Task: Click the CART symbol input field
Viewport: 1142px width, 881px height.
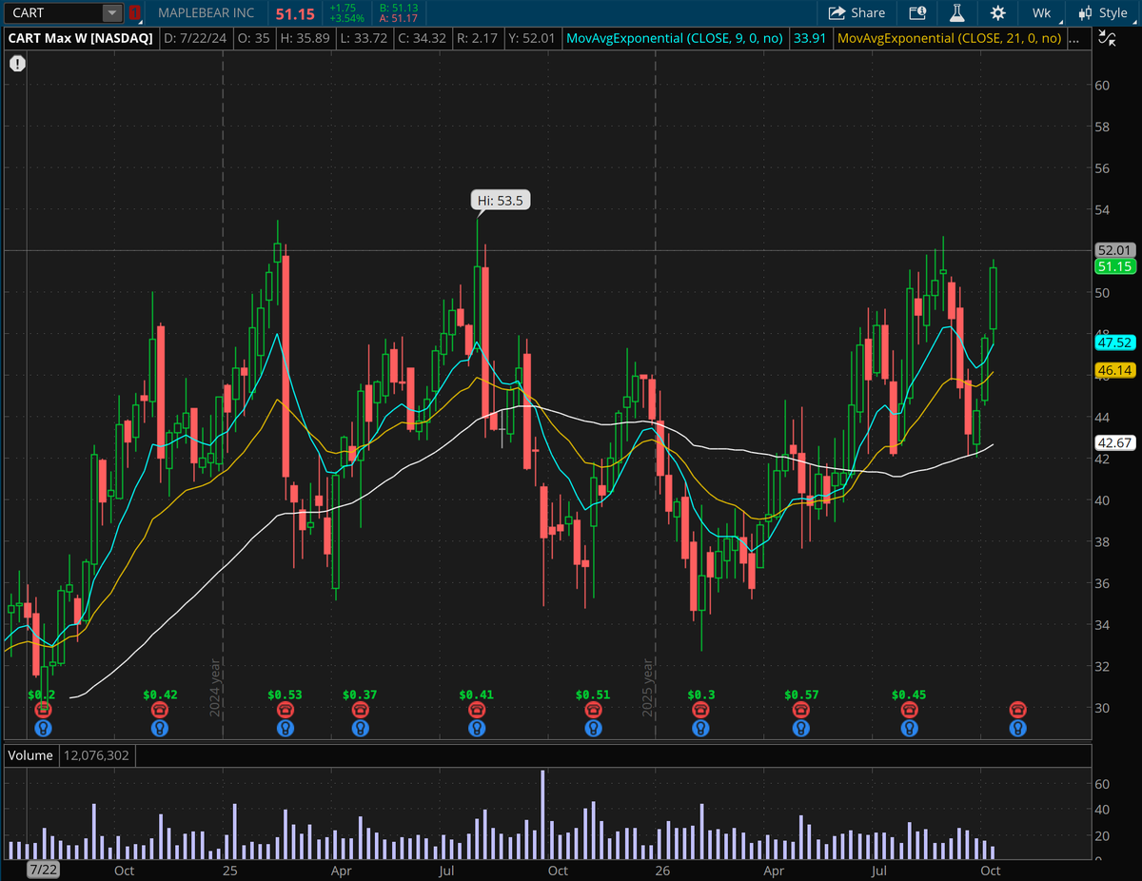Action: pyautogui.click(x=53, y=13)
